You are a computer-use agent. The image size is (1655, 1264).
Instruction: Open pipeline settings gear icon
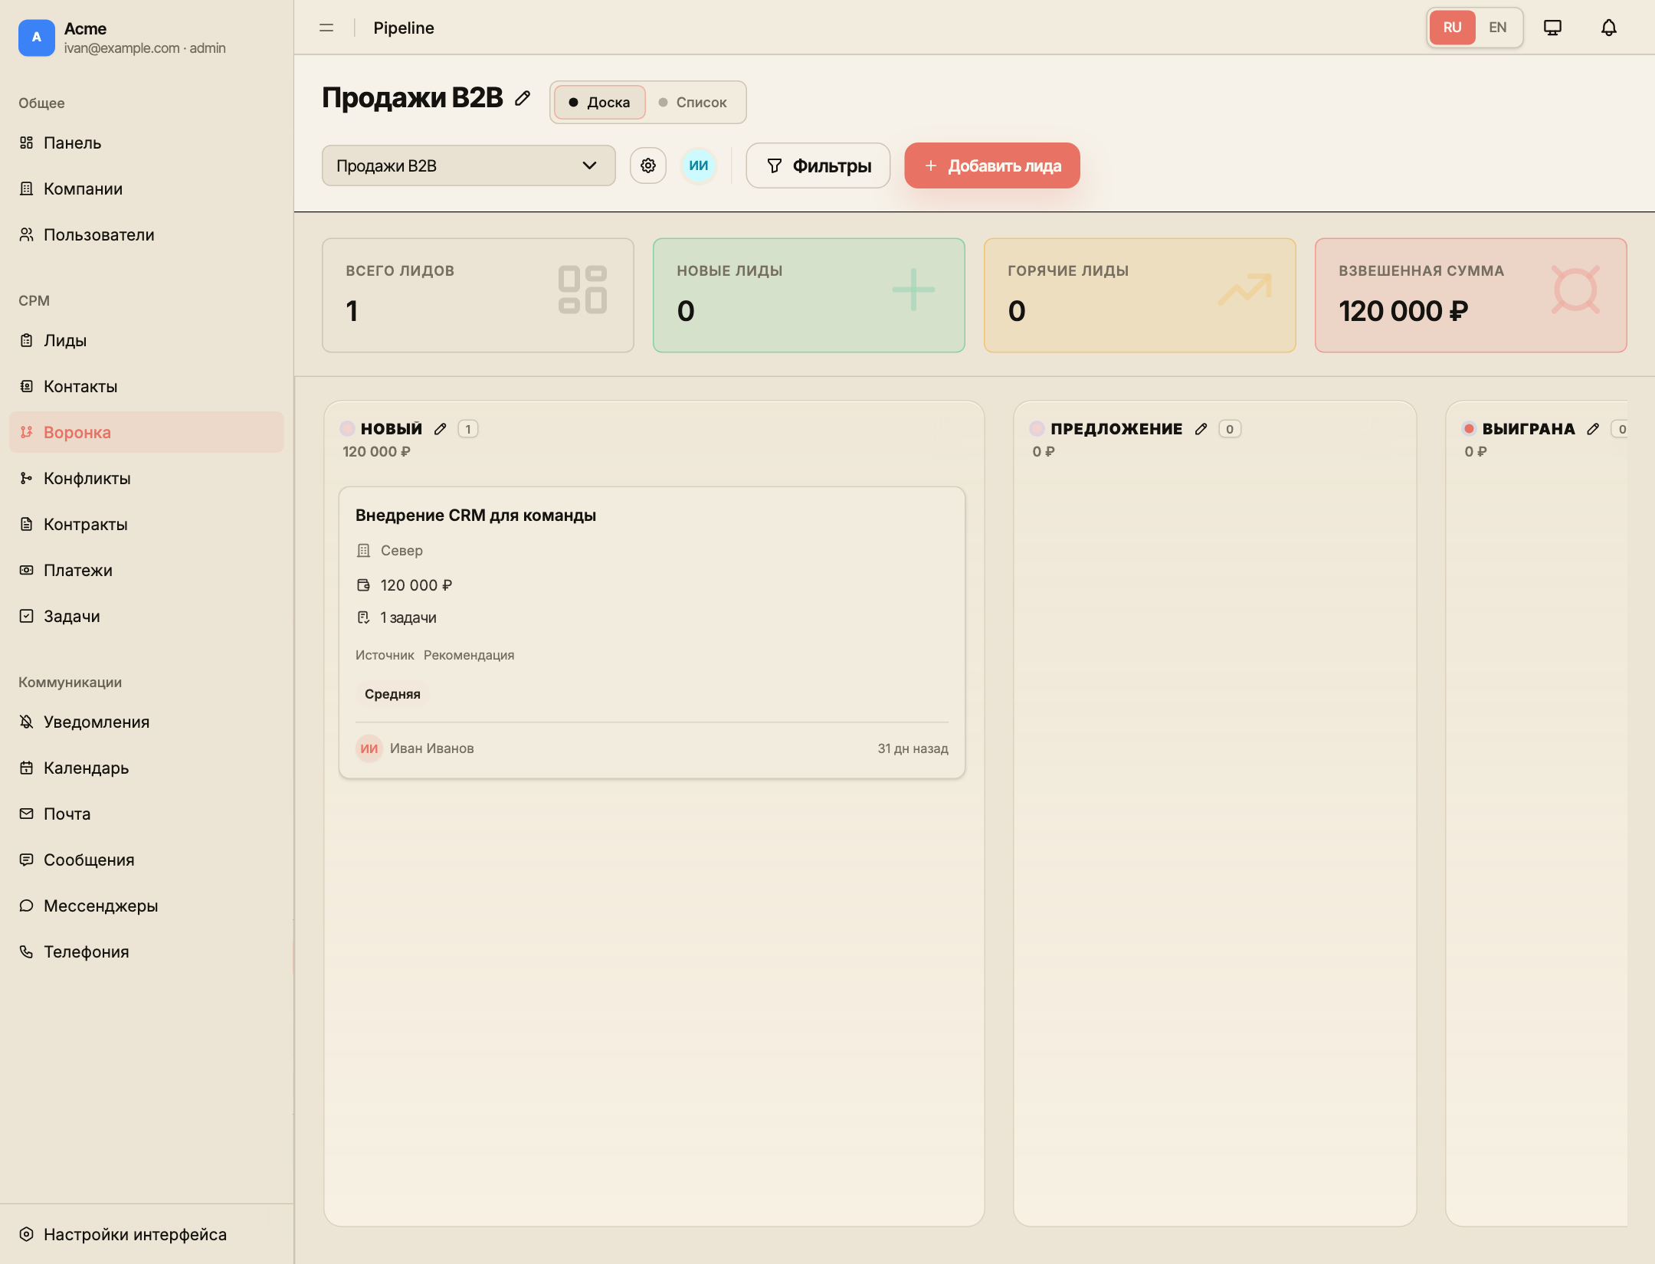[x=648, y=165]
